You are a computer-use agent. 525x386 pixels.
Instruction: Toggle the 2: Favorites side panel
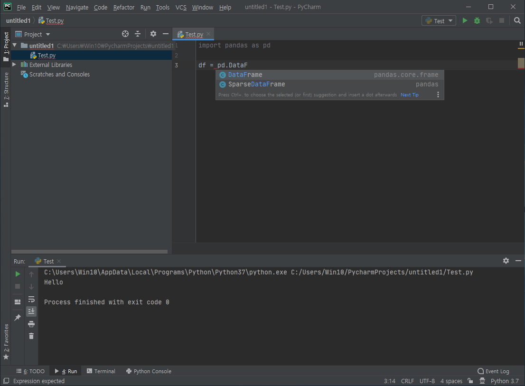click(6, 341)
